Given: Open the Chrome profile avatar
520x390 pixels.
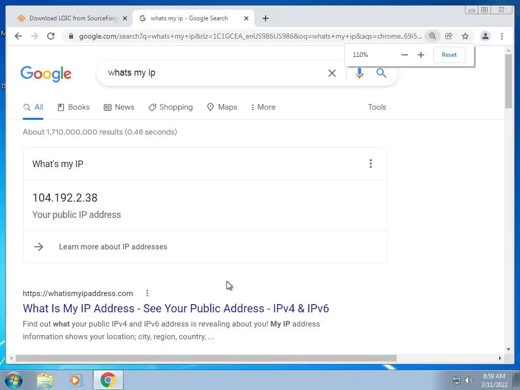Looking at the screenshot, I should pyautogui.click(x=485, y=36).
